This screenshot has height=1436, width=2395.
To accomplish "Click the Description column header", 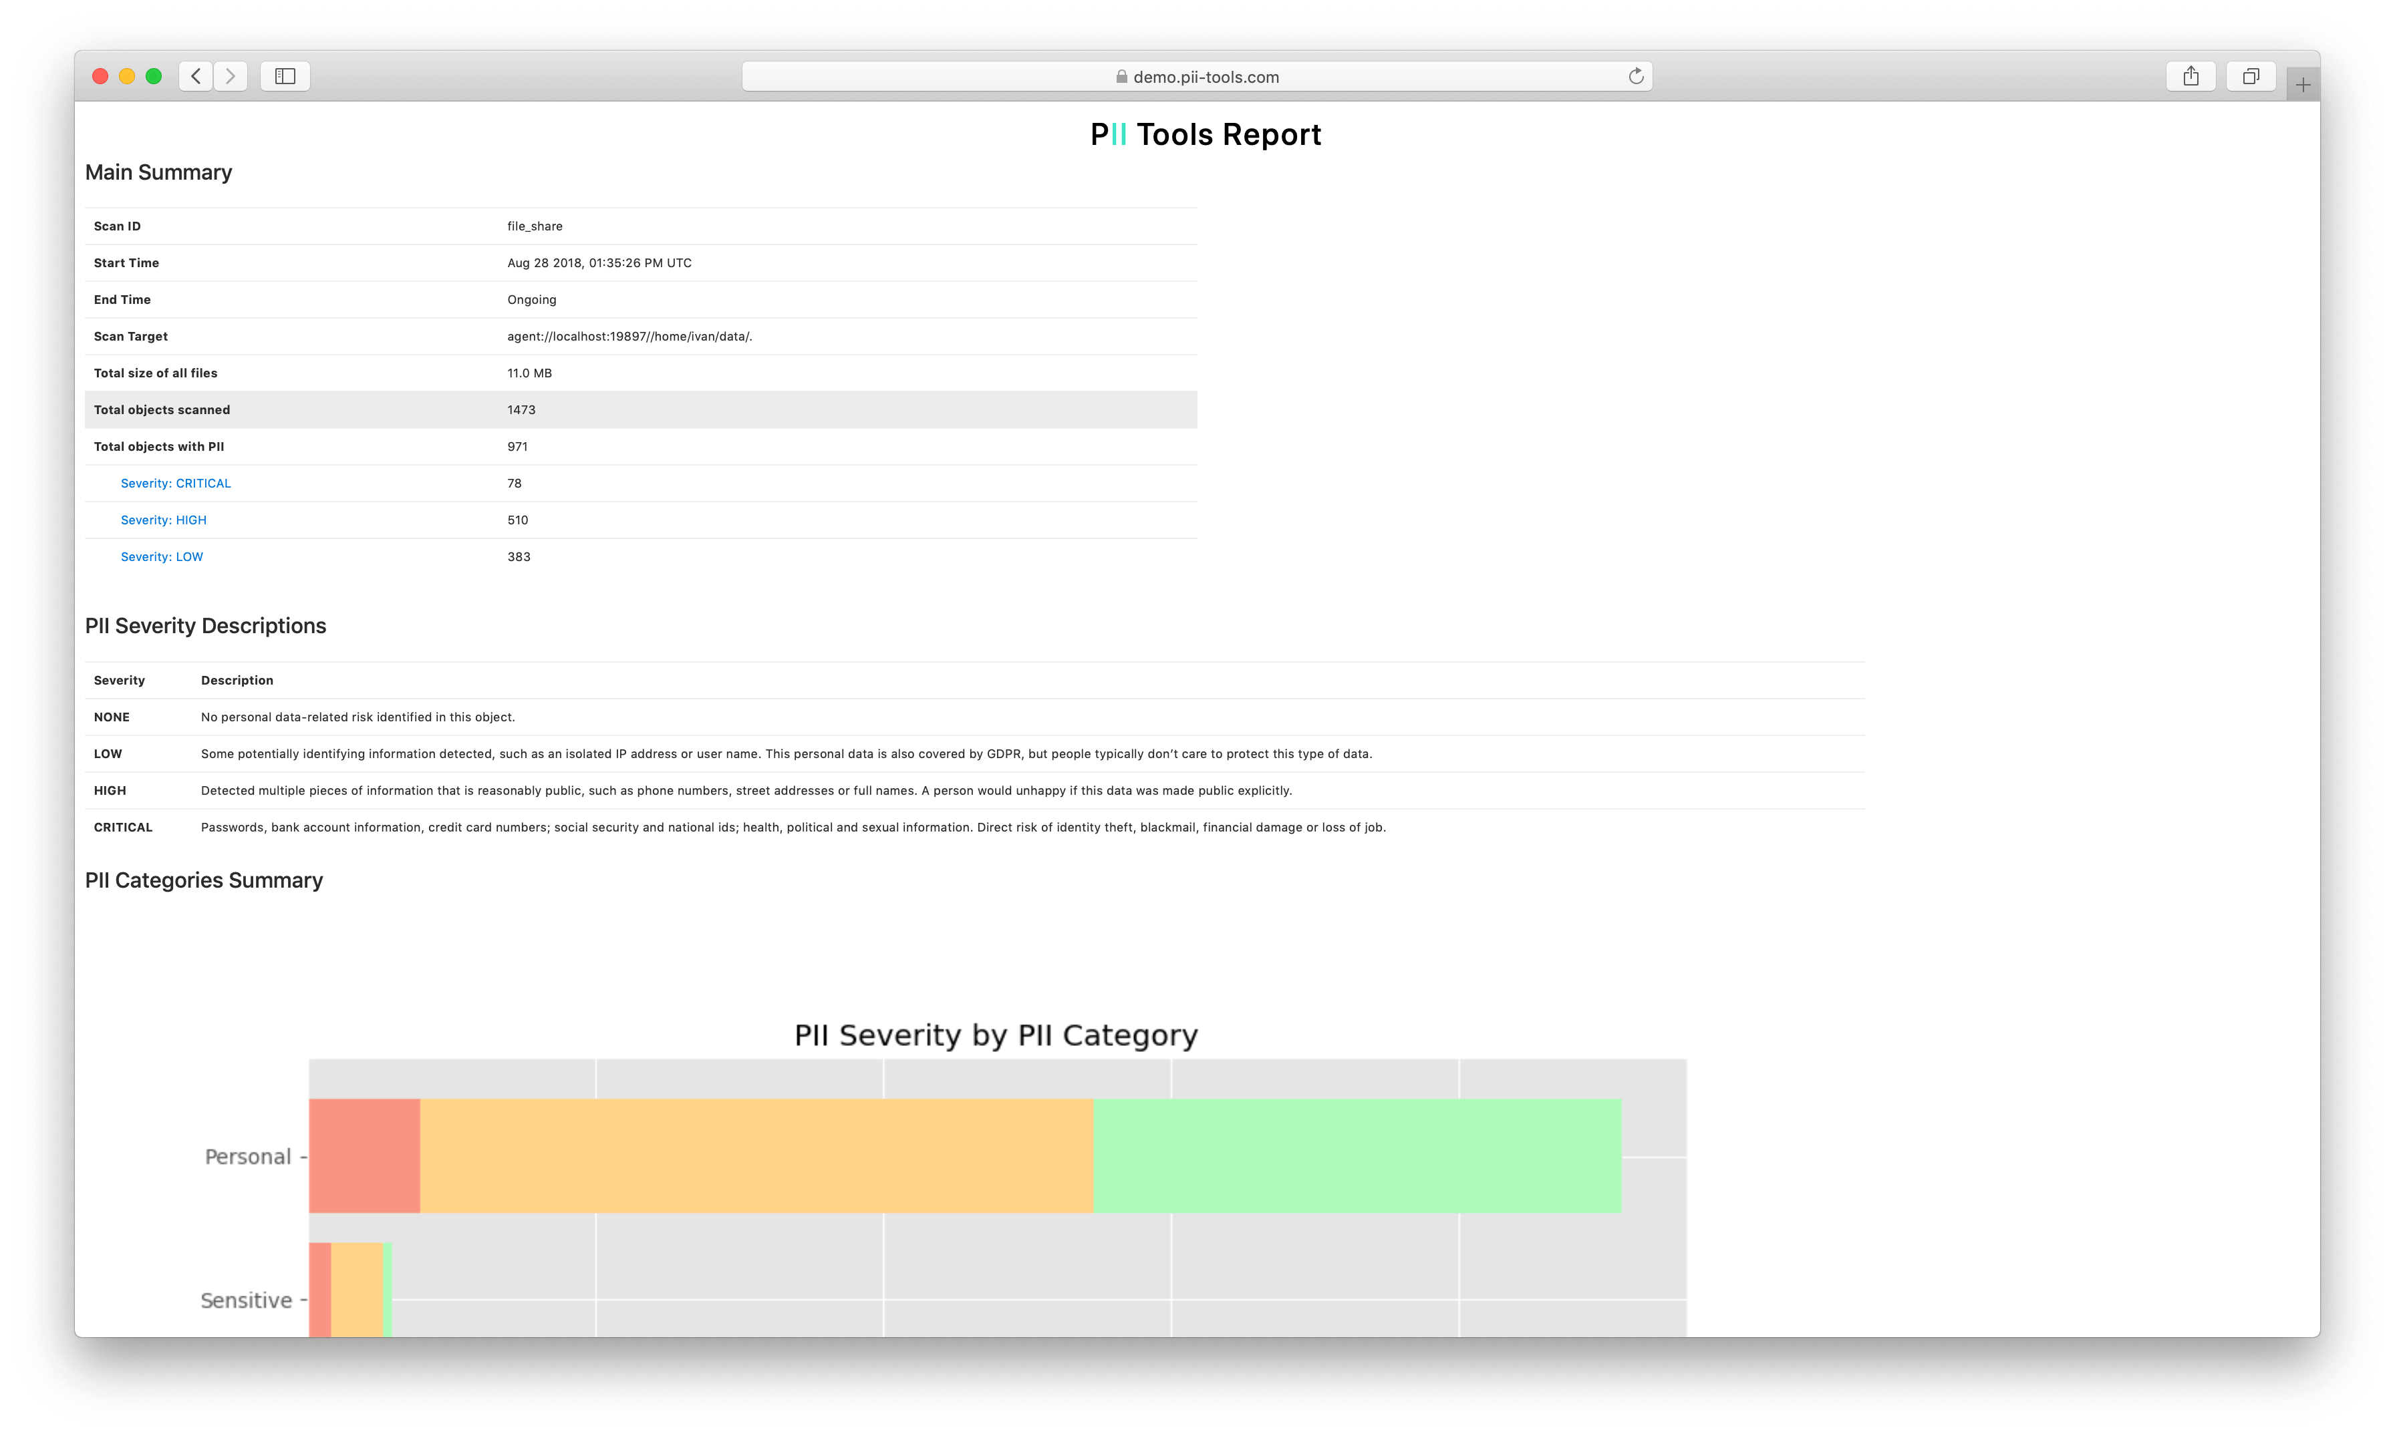I will click(x=237, y=680).
